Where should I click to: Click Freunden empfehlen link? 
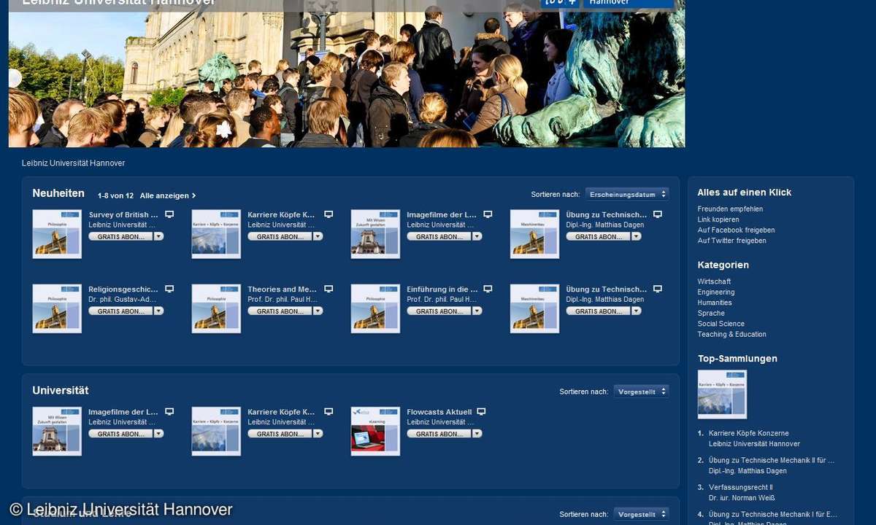point(730,209)
